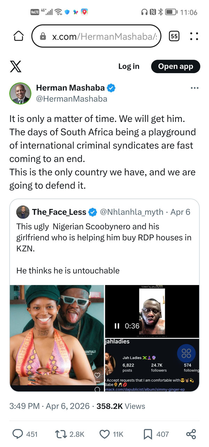Like the tweet with the heart icon

point(104,434)
